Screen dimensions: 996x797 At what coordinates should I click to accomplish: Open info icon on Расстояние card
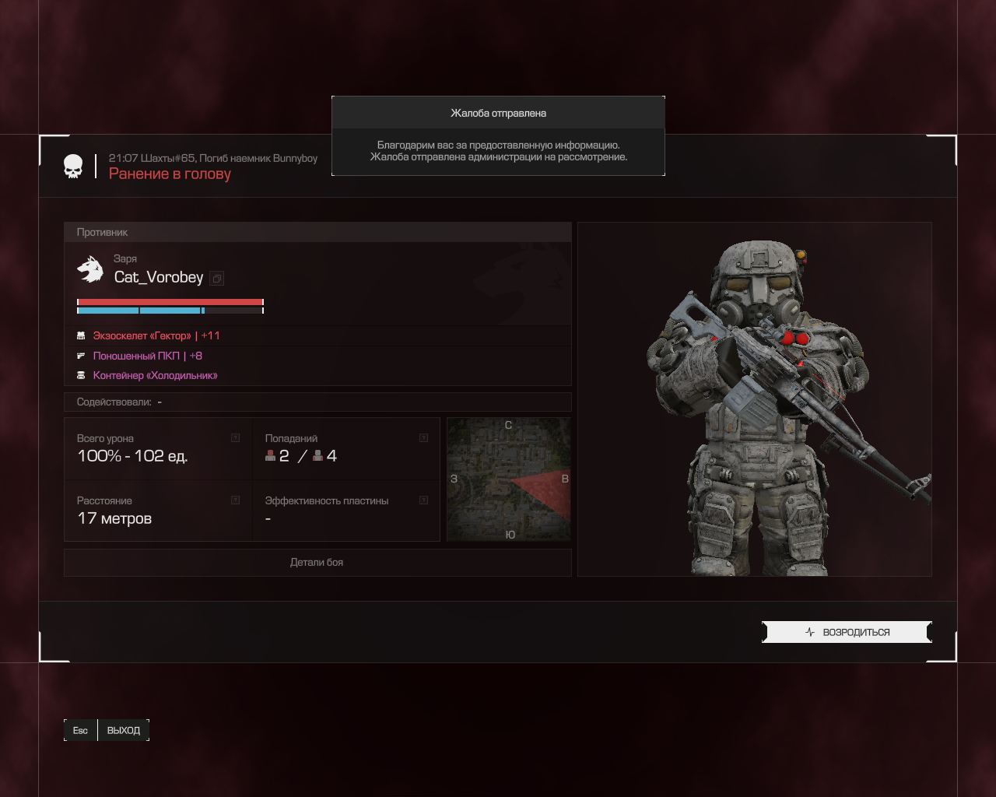[235, 500]
